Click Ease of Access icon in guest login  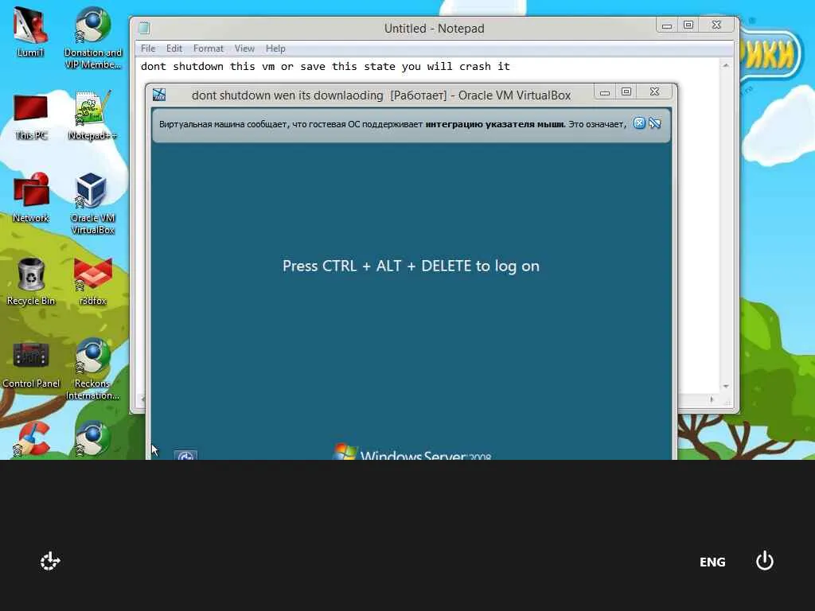click(185, 455)
